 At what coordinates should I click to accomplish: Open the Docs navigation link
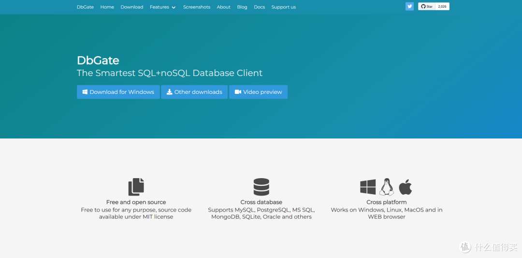coord(260,7)
